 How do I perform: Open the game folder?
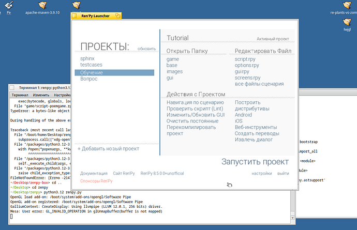[173, 59]
